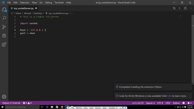The height and width of the screenshot is (109, 194).
Task: Open the Debug view with bug icon
Action: (x=4, y=36)
